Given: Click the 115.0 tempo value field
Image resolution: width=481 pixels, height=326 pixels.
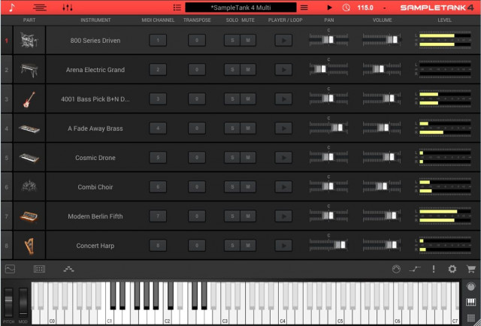Looking at the screenshot, I should click(x=365, y=8).
